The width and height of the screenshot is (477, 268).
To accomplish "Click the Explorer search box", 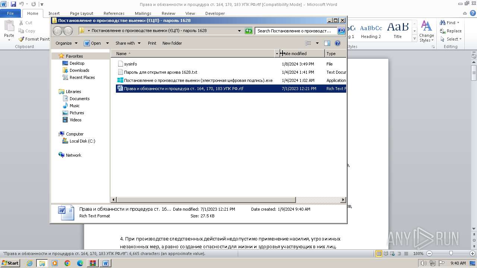I will [x=296, y=31].
